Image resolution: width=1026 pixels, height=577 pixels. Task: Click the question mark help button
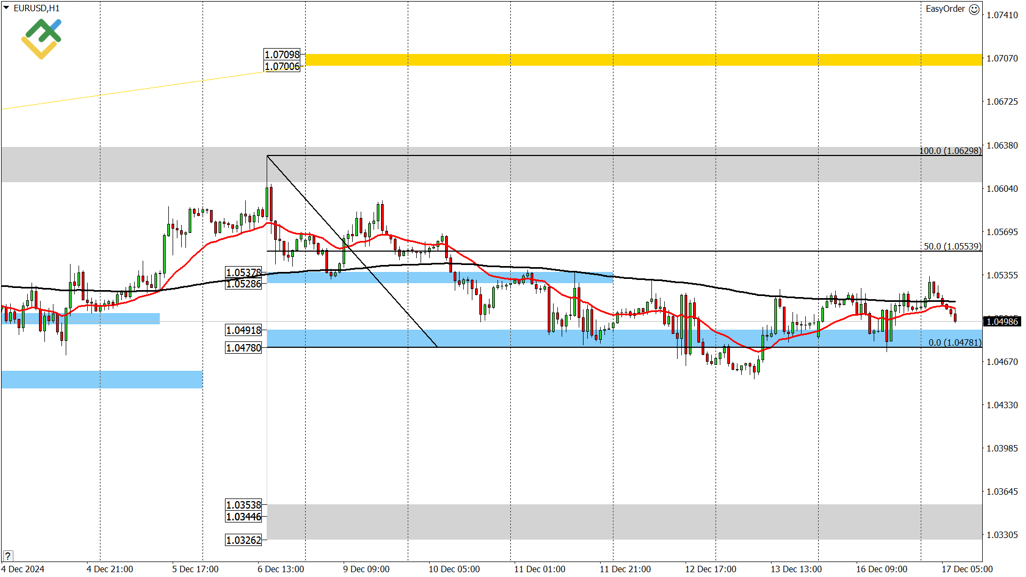[x=7, y=556]
